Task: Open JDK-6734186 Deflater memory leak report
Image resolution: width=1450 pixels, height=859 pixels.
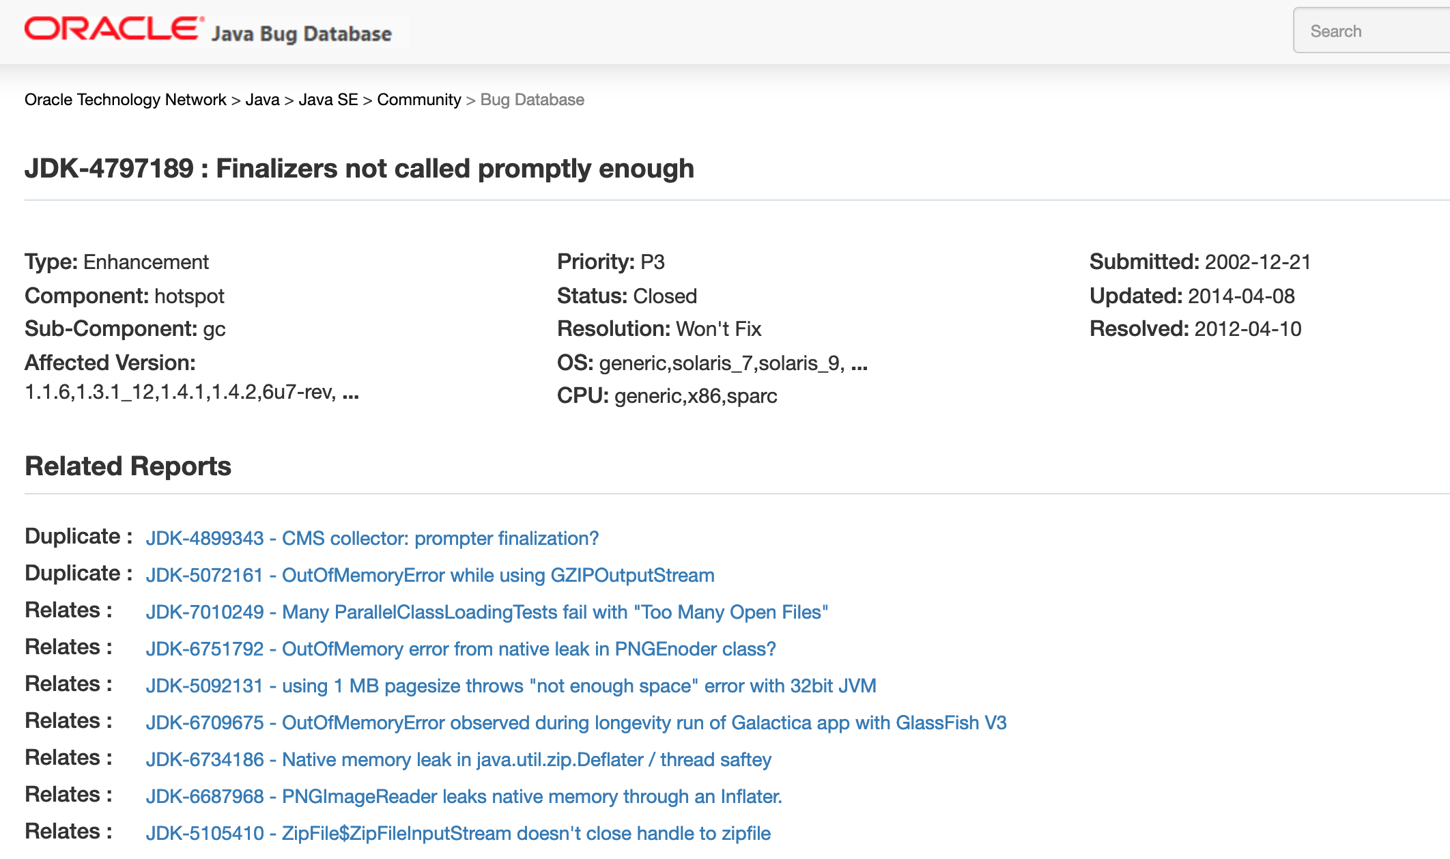Action: (459, 759)
